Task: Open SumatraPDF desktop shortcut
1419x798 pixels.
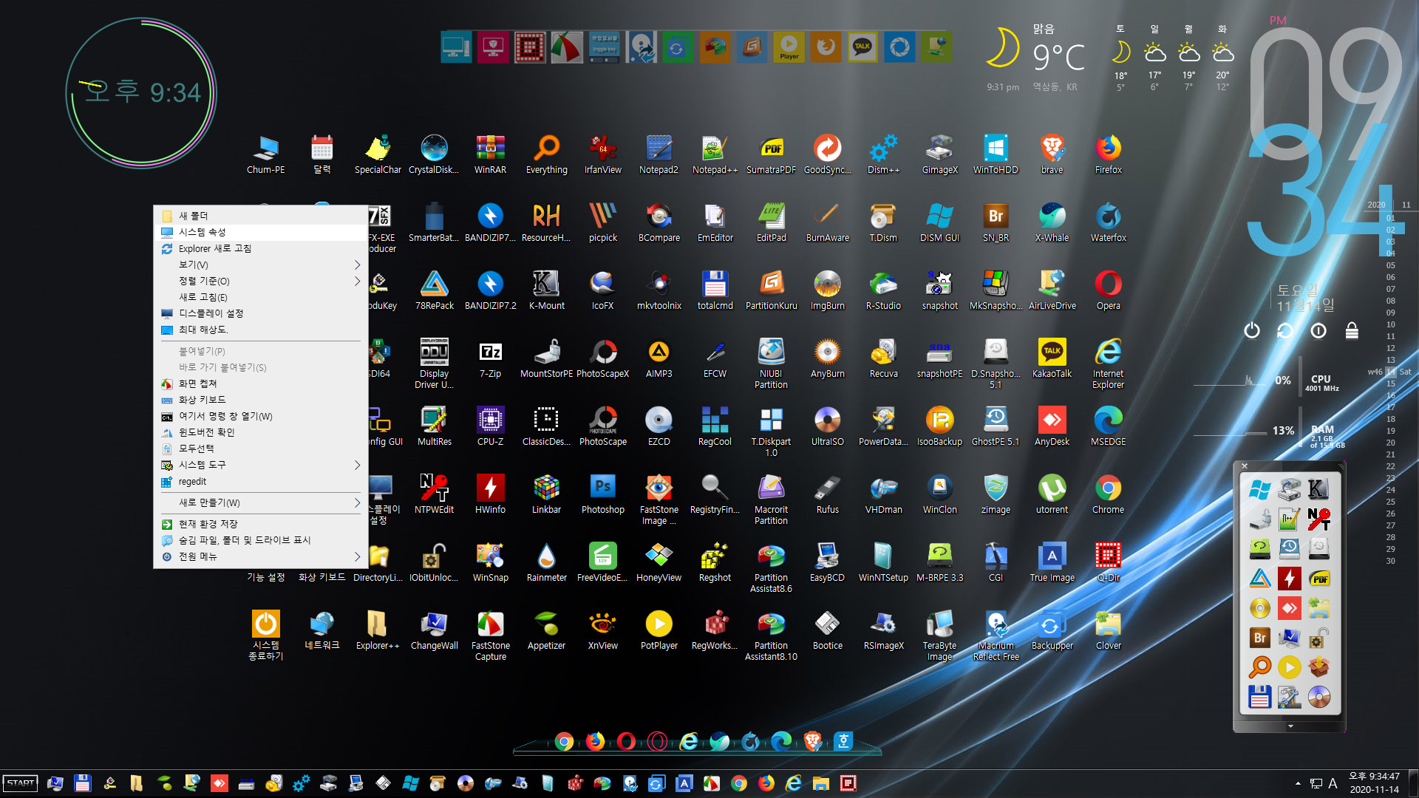Action: (771, 154)
